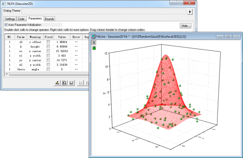Toggle Auto Parameter Initialization checkbox

[6, 25]
